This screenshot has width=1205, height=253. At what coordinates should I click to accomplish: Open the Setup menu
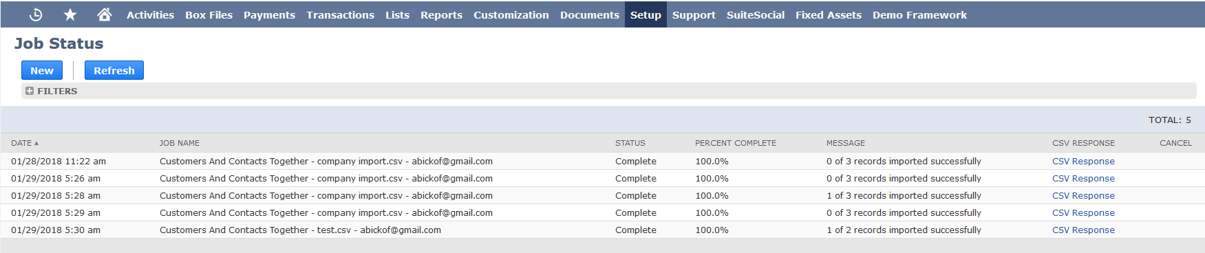[x=646, y=14]
